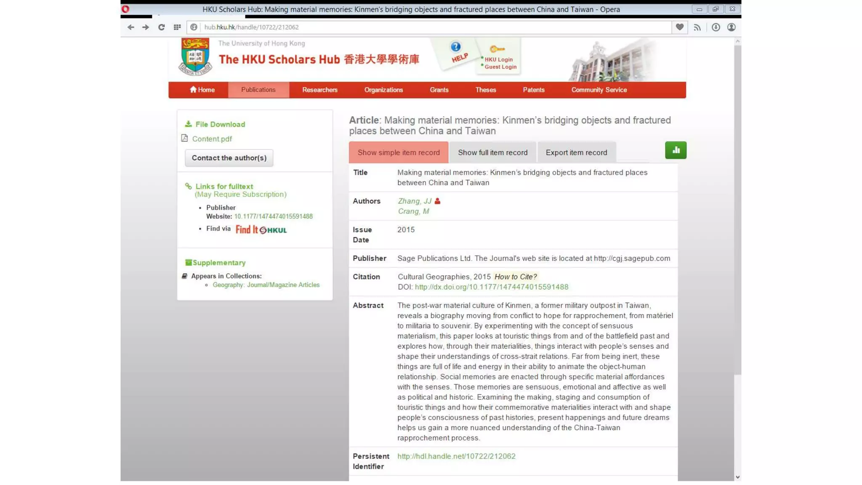Image resolution: width=862 pixels, height=485 pixels.
Task: Click the heart bookmark icon
Action: 679,27
